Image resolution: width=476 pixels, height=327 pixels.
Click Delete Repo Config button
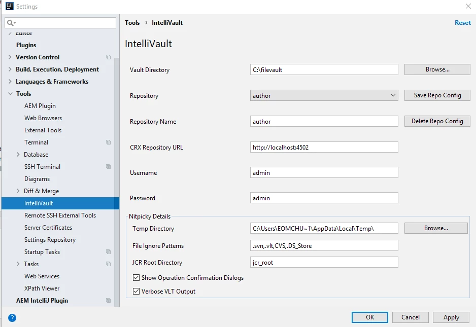(x=437, y=121)
